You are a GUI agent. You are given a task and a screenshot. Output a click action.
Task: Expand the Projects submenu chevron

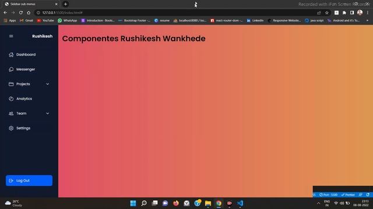[x=48, y=84]
